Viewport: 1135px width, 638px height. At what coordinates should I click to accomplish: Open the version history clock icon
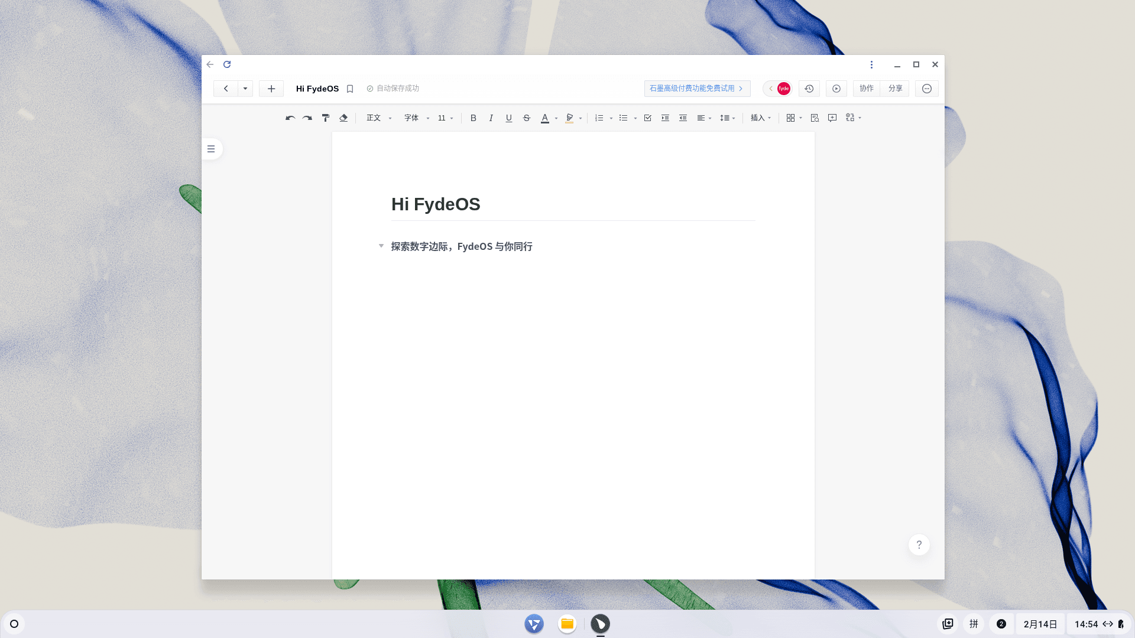pos(809,89)
